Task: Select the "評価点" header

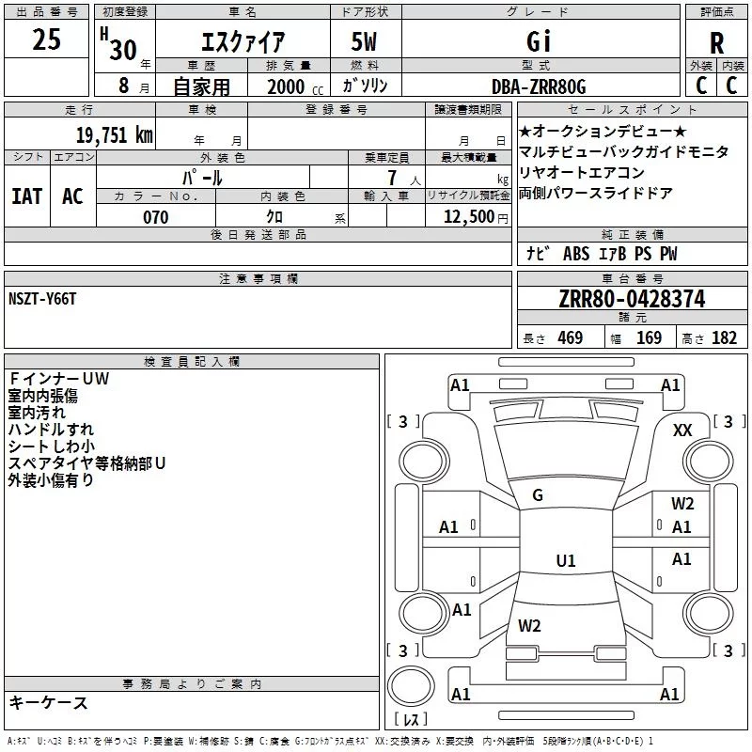Action: click(x=716, y=11)
